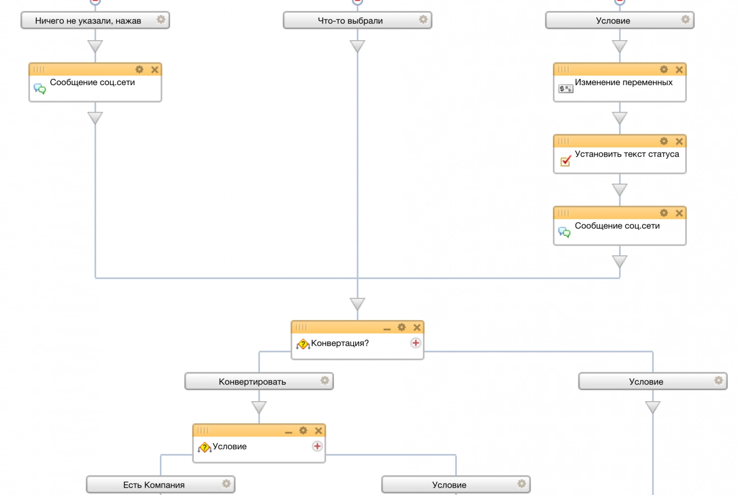
Task: Collapse the 'Конвертация?' block
Action: tap(387, 328)
